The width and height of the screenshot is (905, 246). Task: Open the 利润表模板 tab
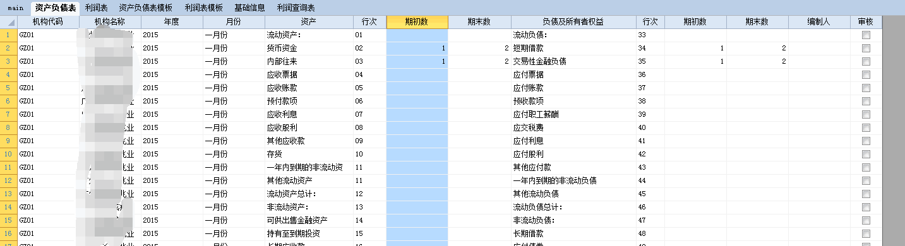[x=203, y=8]
